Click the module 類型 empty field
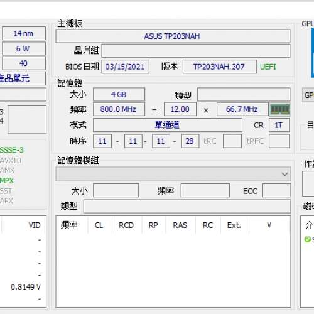 point(187,206)
